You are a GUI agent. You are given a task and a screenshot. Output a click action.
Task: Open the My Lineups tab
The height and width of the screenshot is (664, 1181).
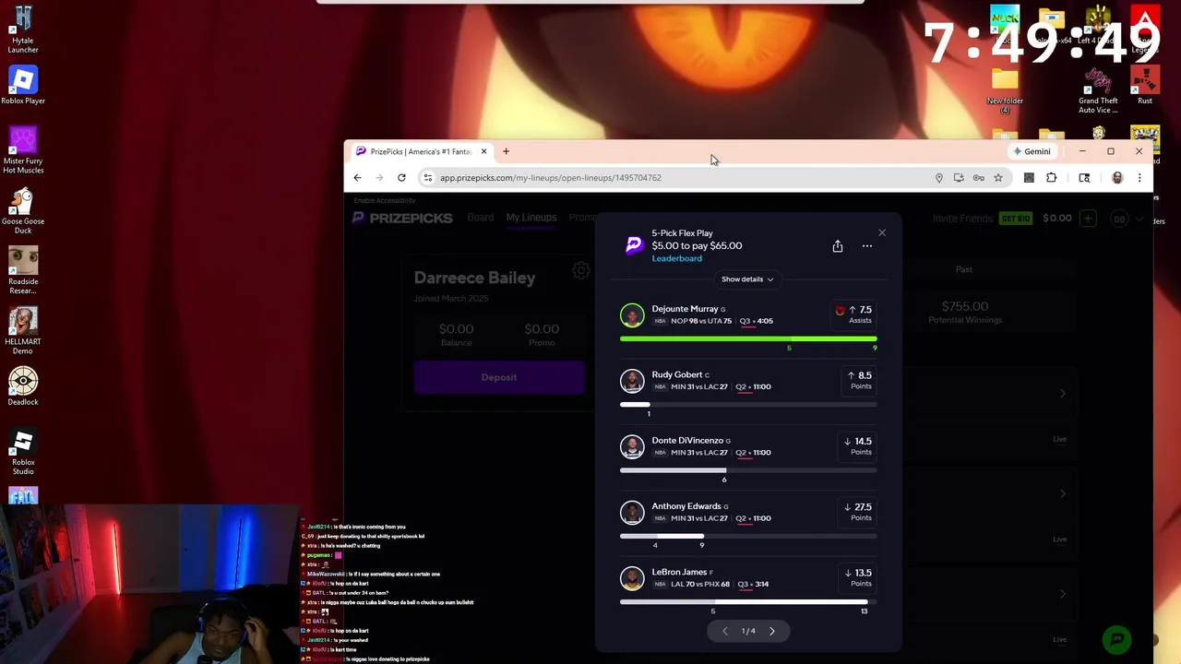tap(531, 218)
